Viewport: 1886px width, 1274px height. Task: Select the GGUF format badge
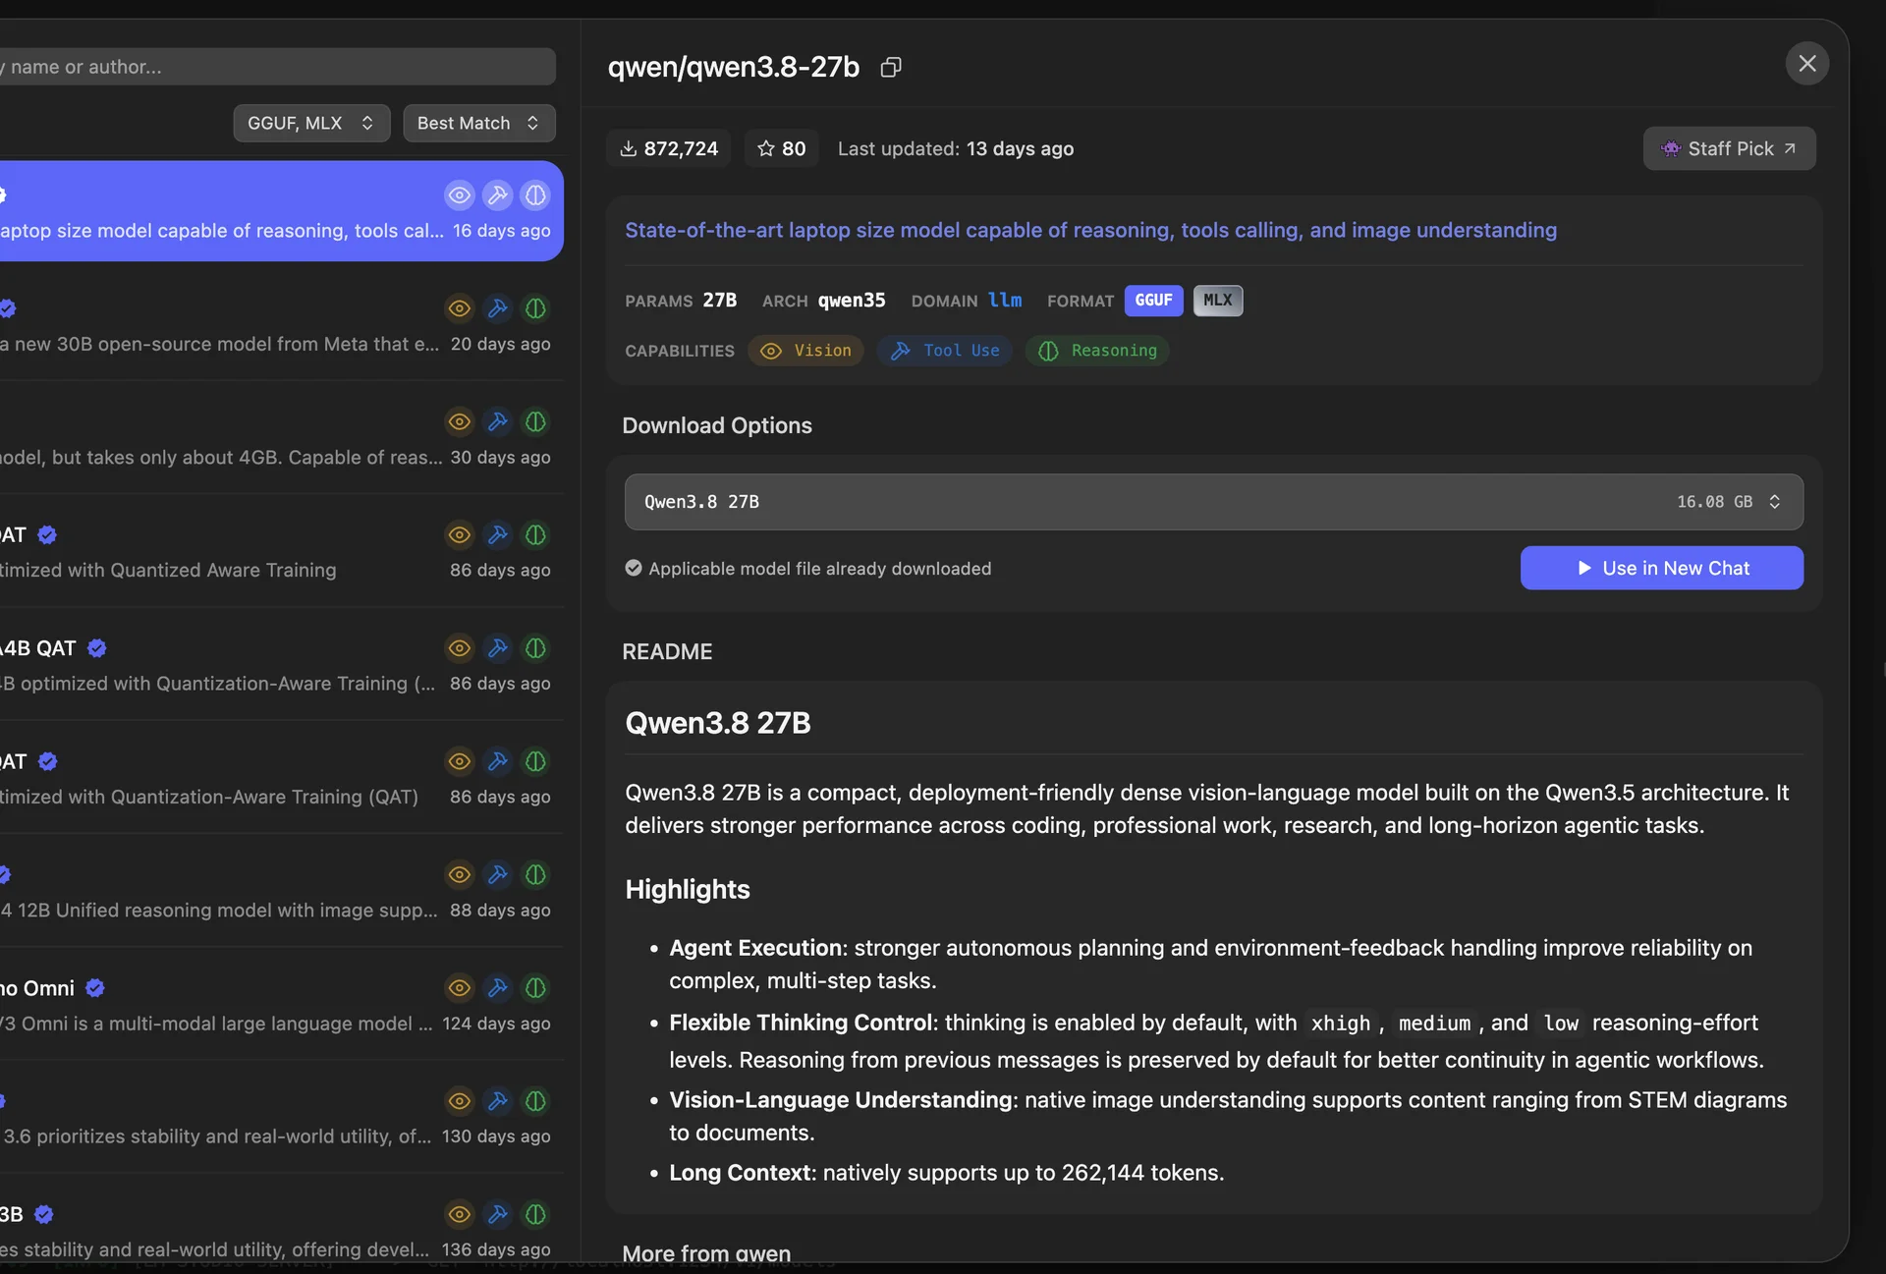[1153, 301]
